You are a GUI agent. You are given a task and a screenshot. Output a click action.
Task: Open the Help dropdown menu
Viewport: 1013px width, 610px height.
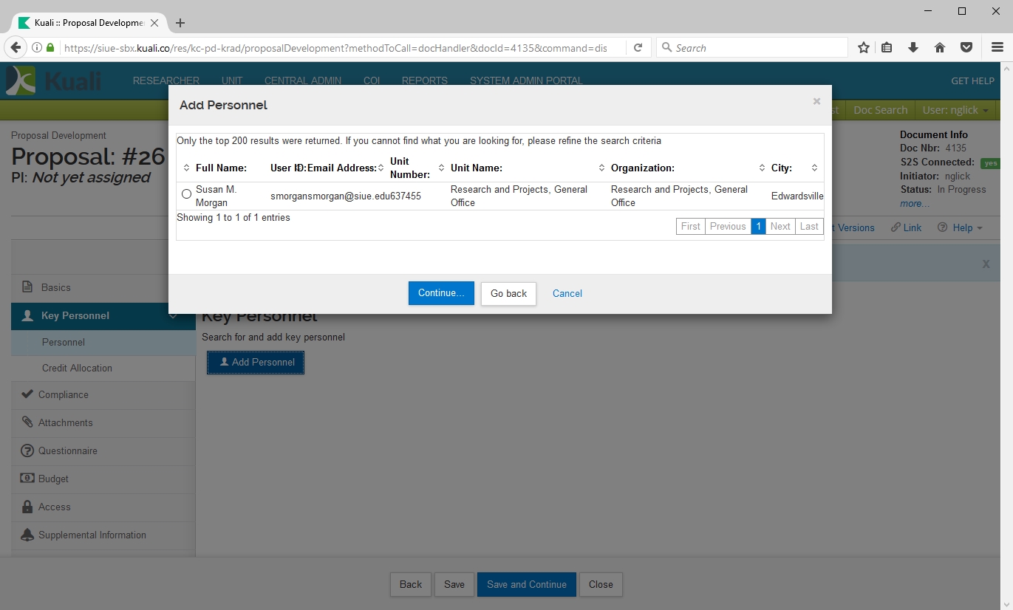961,227
